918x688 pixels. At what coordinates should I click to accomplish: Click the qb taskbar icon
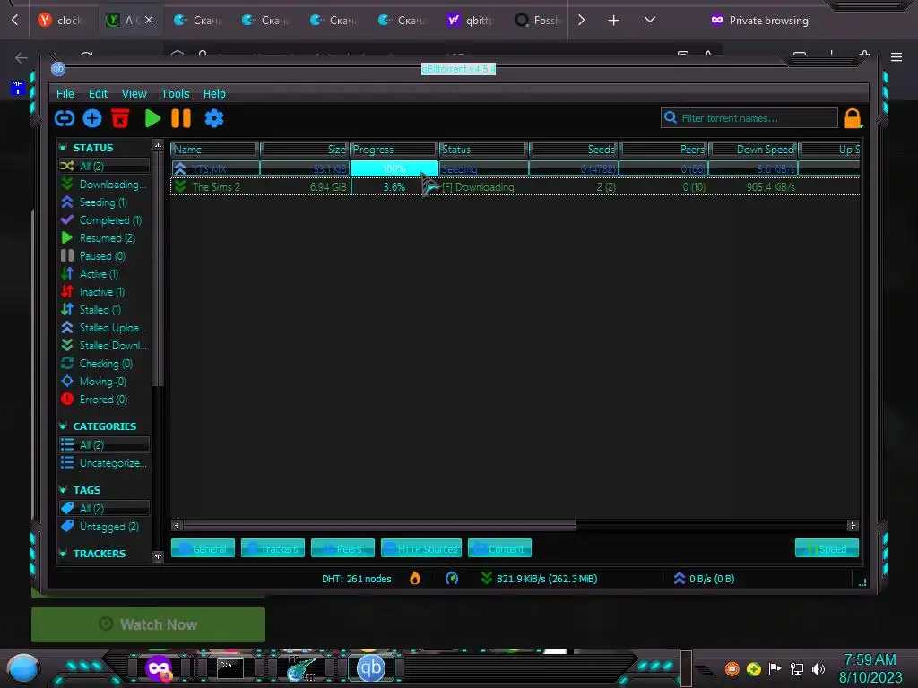(x=370, y=668)
